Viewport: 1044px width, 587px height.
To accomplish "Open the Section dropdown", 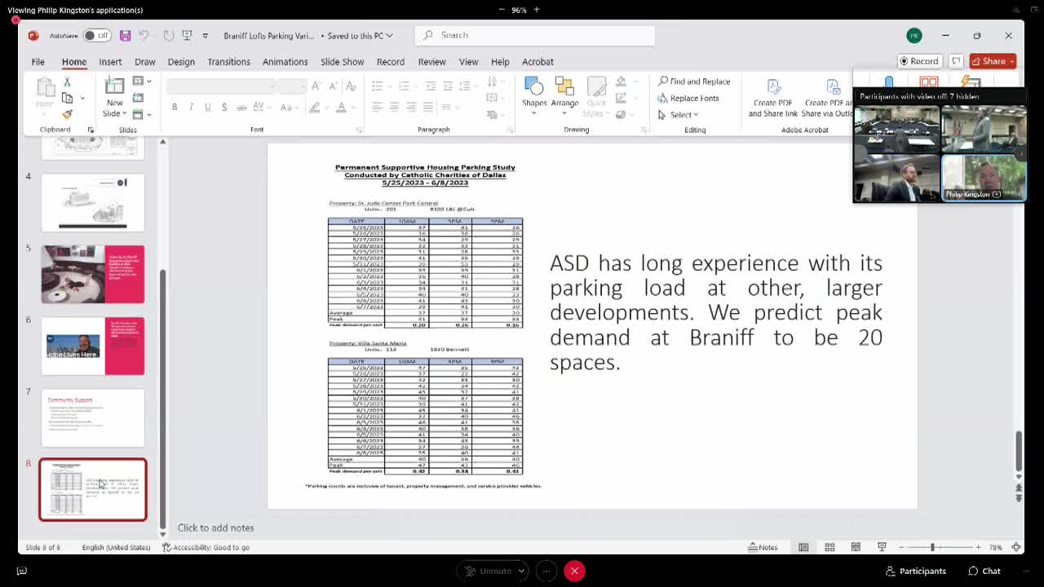I will (142, 114).
